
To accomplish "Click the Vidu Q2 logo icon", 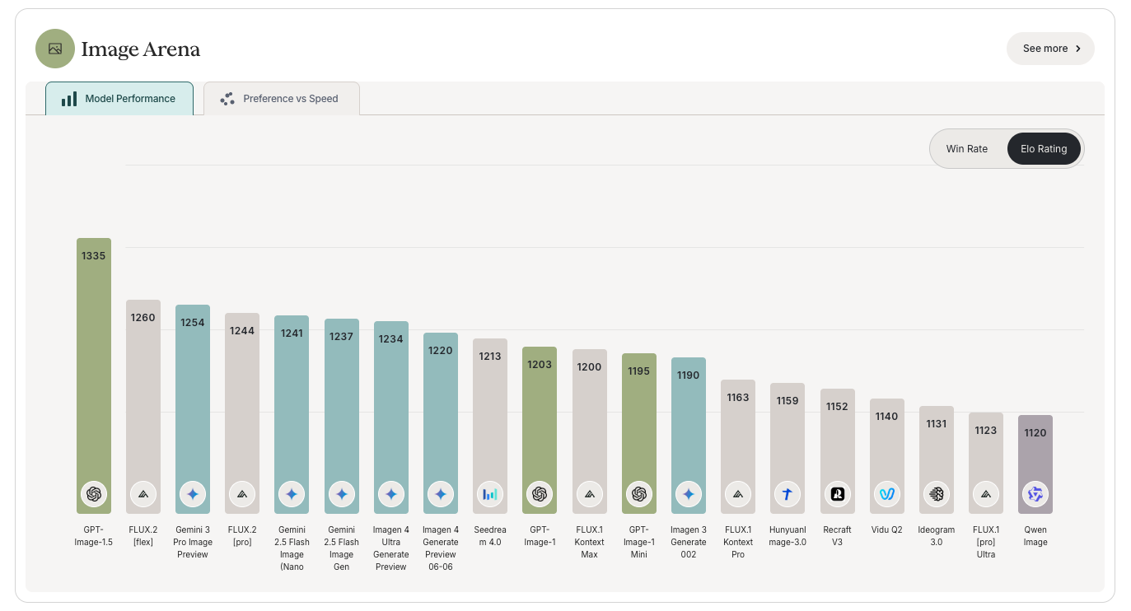I will click(886, 494).
